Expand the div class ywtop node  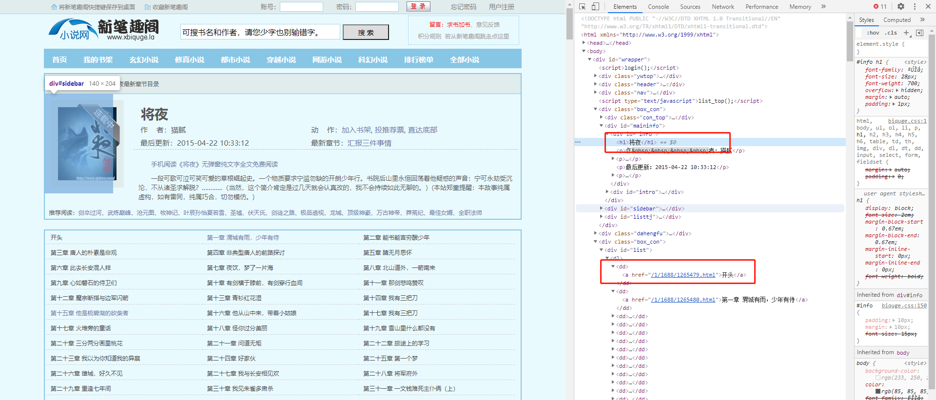[595, 76]
